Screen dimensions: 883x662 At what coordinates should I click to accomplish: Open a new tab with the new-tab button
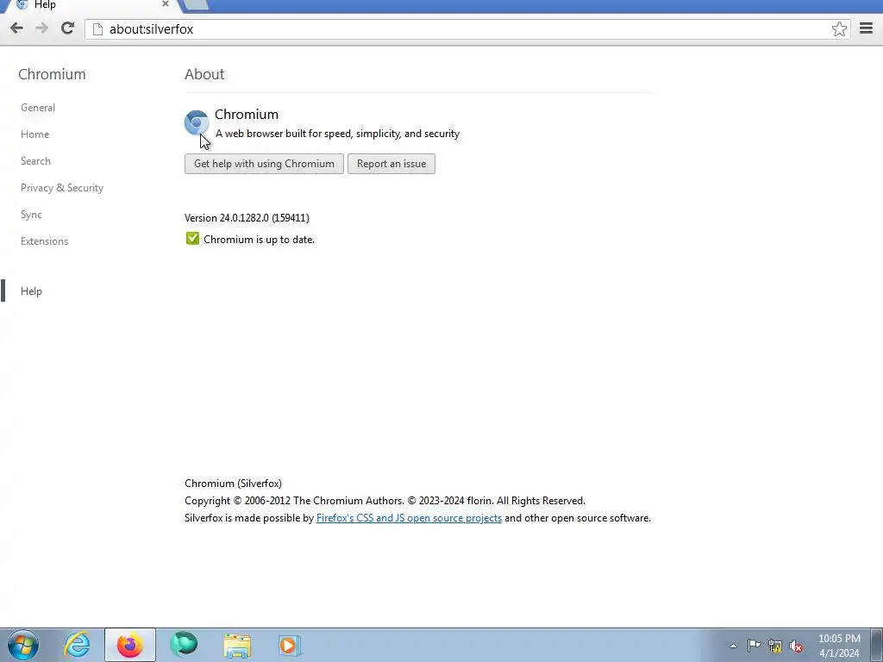[x=196, y=4]
